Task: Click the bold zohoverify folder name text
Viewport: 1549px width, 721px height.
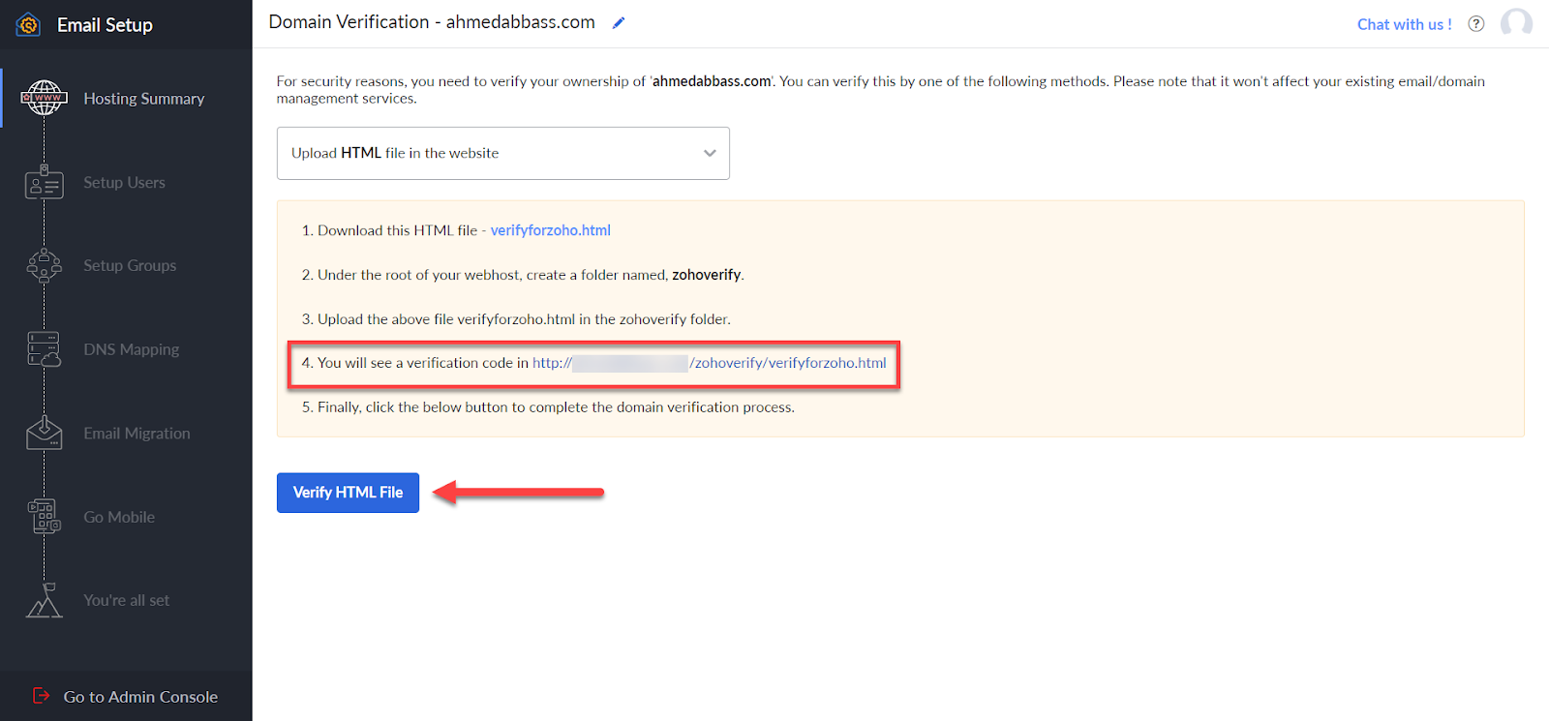Action: point(707,275)
